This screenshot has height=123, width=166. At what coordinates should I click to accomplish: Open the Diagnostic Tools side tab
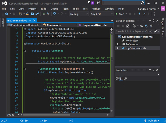coord(163,27)
